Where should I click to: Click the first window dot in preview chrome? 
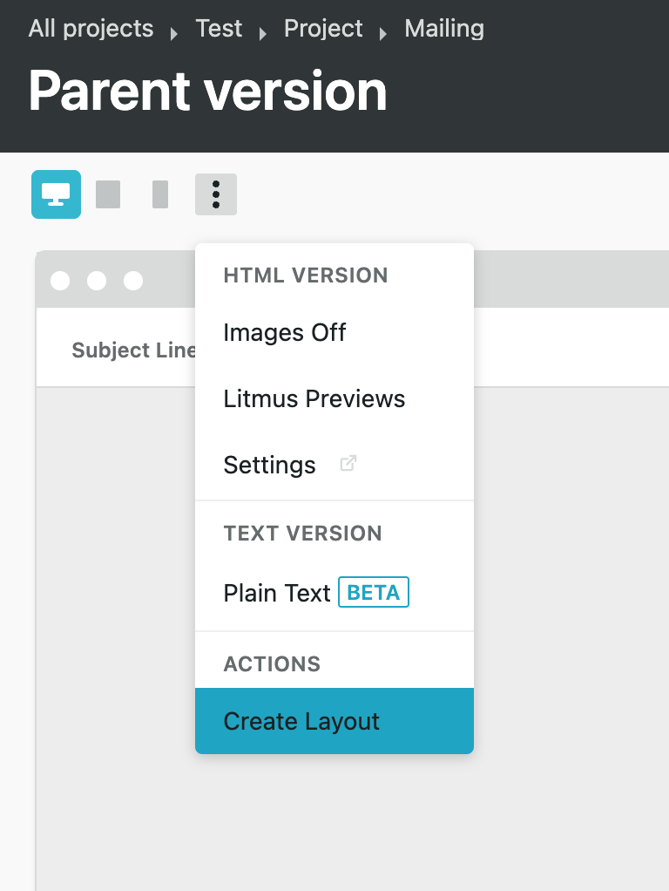59,281
